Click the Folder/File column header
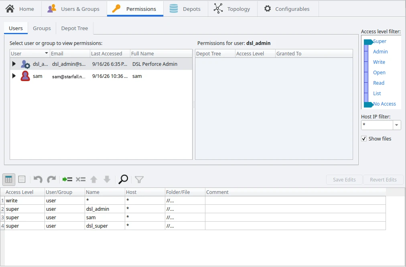This screenshot has height=267, width=406. click(185, 192)
